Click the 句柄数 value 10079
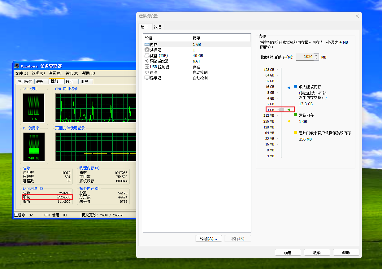 pos(66,173)
